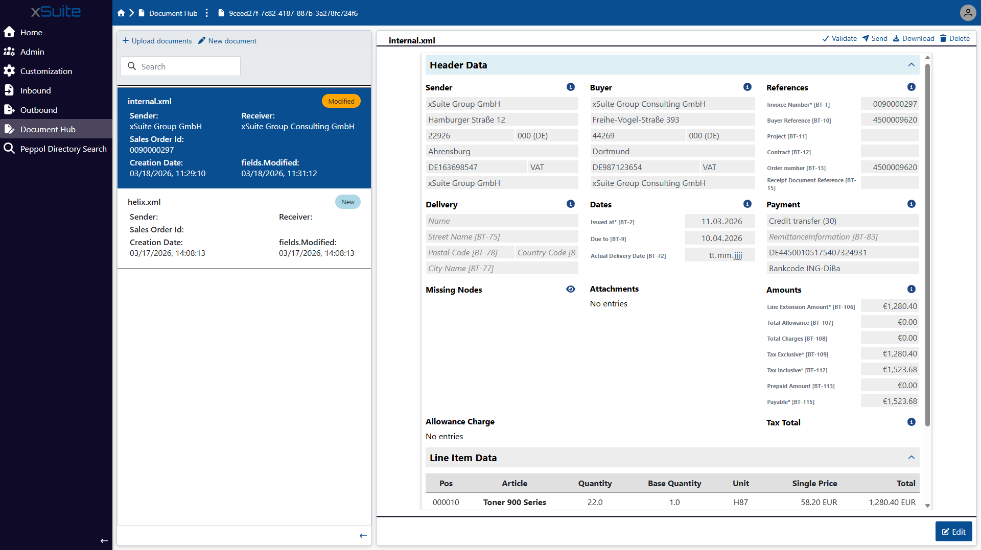
Task: Click New document
Action: click(227, 41)
